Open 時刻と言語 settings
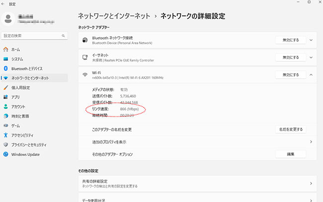 (20, 116)
